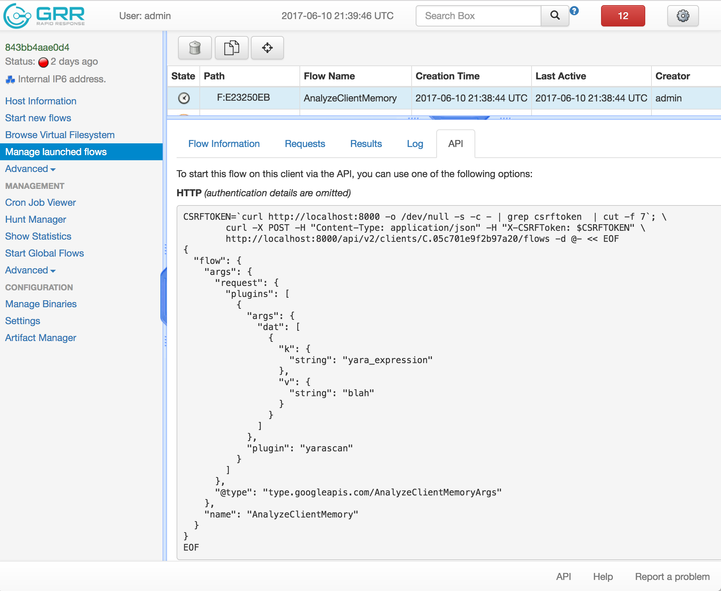The height and width of the screenshot is (591, 721).
Task: Click the clock state icon for AnalyzeClientMemory
Action: pos(184,98)
